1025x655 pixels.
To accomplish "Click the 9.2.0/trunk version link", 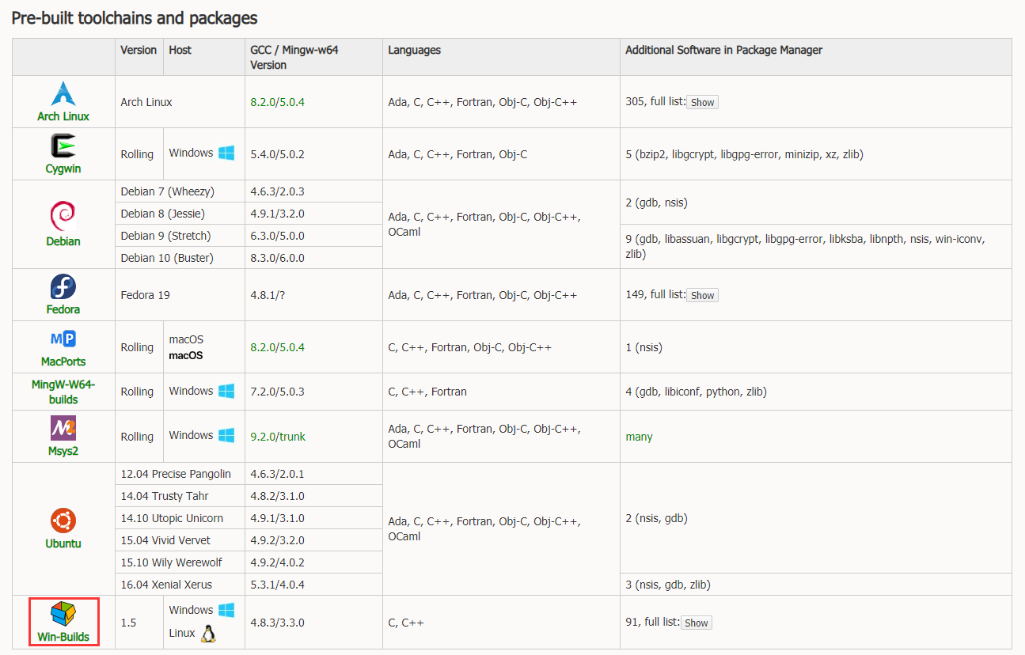I will coord(278,437).
